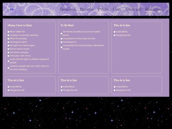Switch to the Lists page
This screenshot has height=129, width=172.
coord(117,9)
